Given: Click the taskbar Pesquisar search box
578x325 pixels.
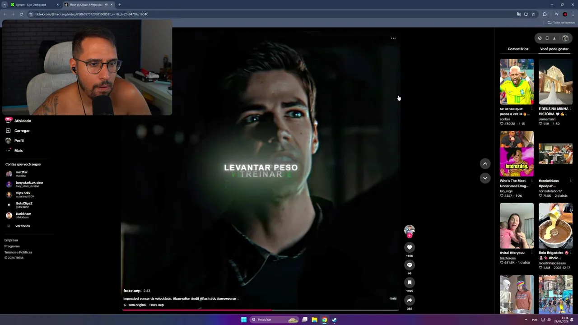Looking at the screenshot, I should pos(275,320).
